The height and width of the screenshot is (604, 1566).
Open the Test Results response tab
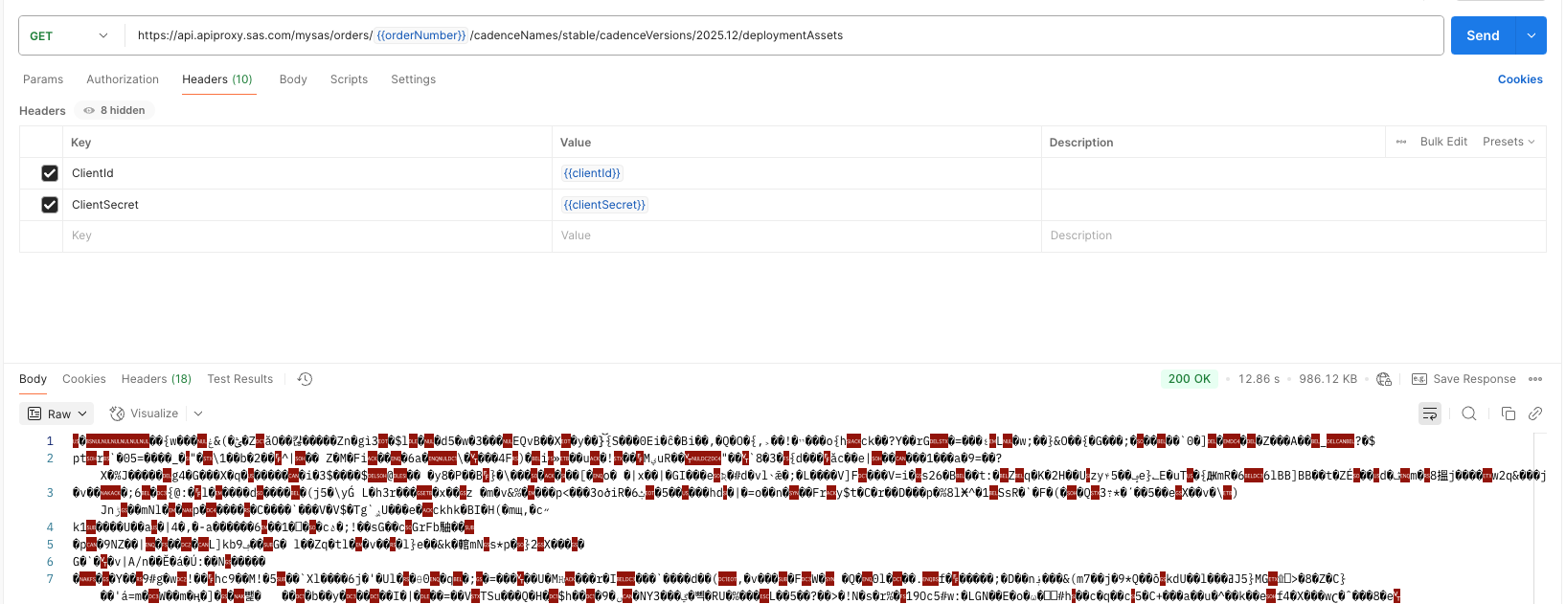coord(239,379)
